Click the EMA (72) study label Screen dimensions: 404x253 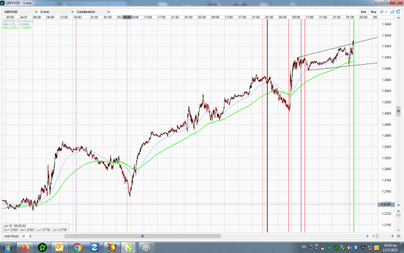point(16,25)
